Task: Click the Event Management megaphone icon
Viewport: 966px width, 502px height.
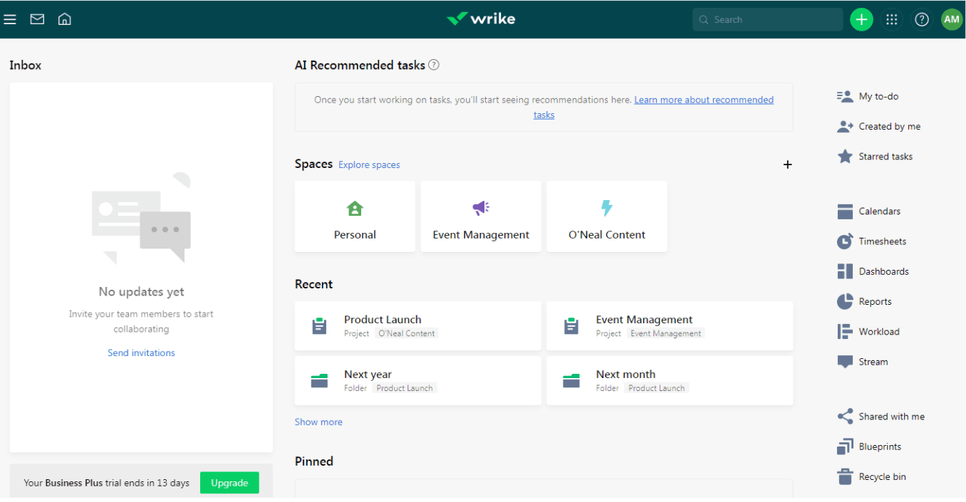Action: [481, 208]
